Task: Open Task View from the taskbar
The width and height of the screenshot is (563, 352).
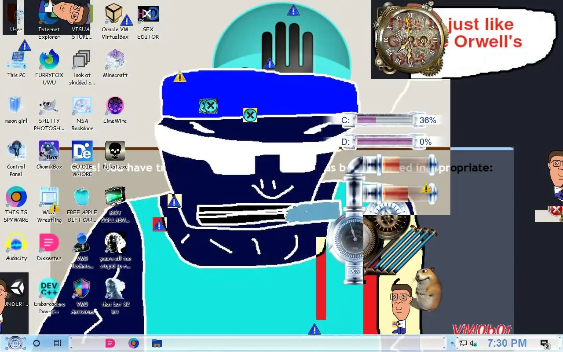Action: [58, 343]
